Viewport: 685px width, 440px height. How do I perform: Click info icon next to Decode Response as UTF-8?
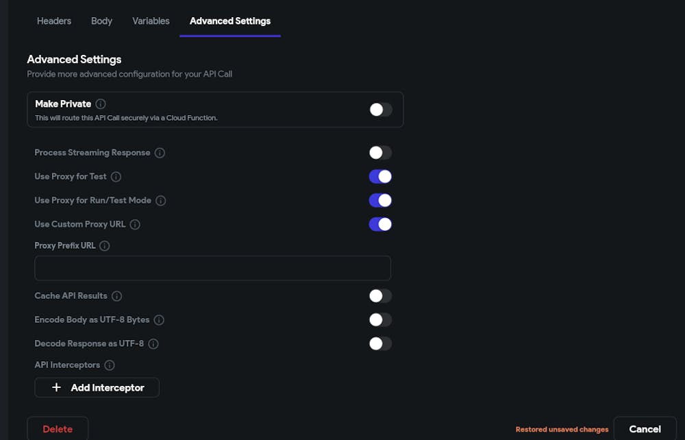pyautogui.click(x=153, y=344)
